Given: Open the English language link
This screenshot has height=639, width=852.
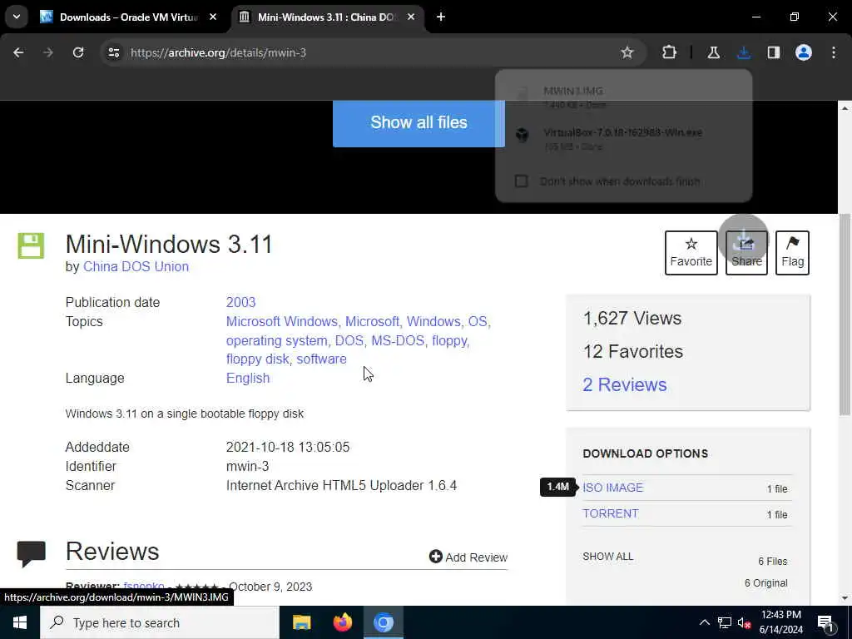Looking at the screenshot, I should click(248, 379).
